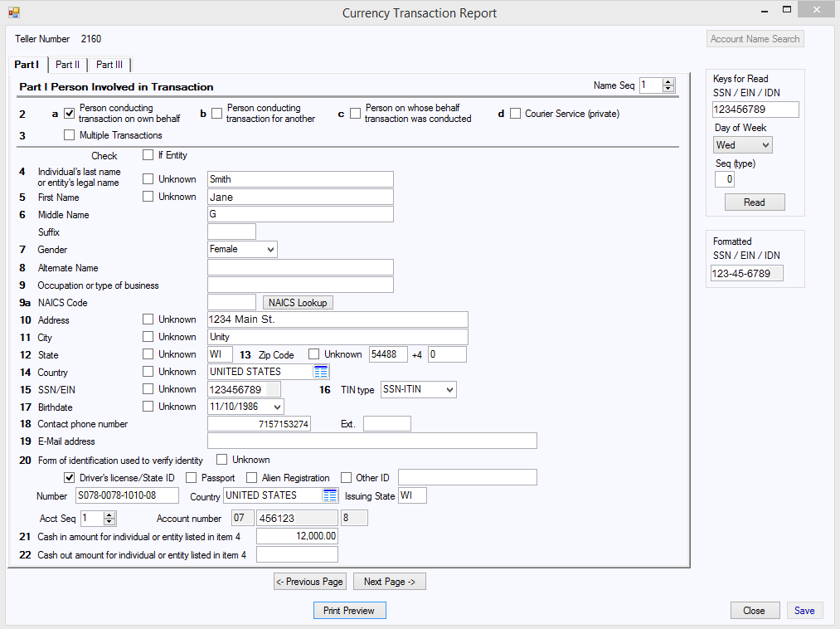Open the TIN type dropdown

(449, 390)
